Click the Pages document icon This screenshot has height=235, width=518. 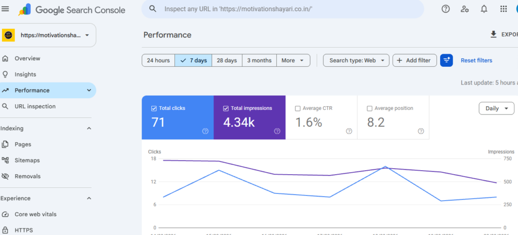point(5,144)
